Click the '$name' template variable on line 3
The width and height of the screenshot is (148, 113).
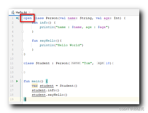77,27
